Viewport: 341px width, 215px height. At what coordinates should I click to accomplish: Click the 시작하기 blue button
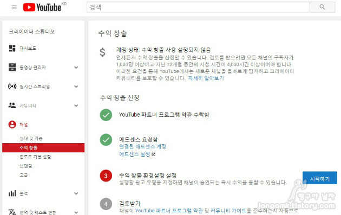click(x=320, y=178)
